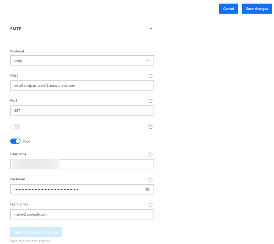
Task: Focus the Port input with 587
Action: point(82,111)
